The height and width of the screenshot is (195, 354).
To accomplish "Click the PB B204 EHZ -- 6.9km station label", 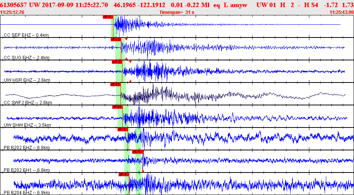I will [27, 193].
